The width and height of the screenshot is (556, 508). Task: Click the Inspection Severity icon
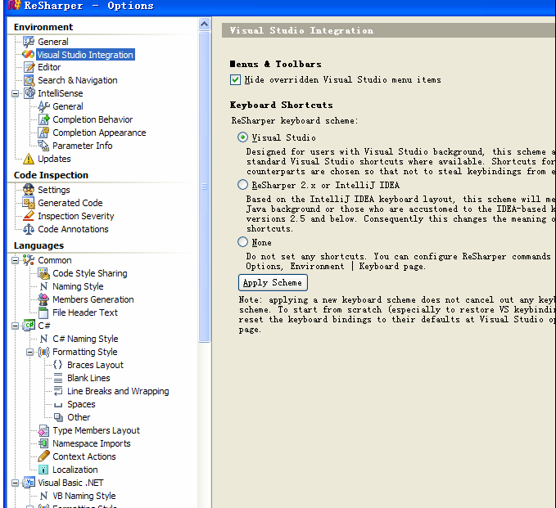pos(29,216)
